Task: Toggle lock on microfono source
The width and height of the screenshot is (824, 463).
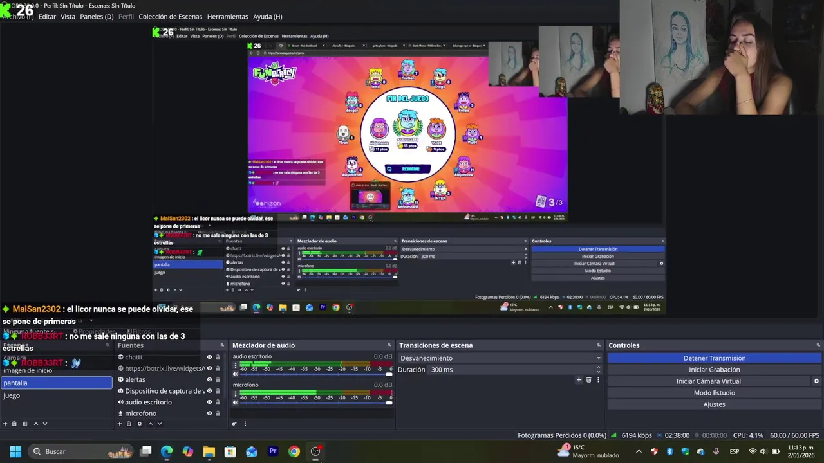Action: [218, 413]
